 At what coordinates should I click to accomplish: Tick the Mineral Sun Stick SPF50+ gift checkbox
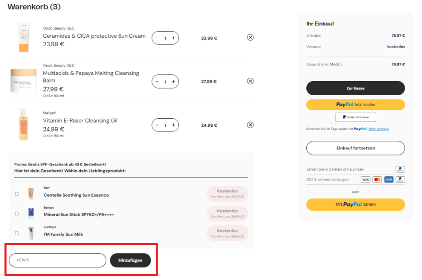(x=17, y=214)
